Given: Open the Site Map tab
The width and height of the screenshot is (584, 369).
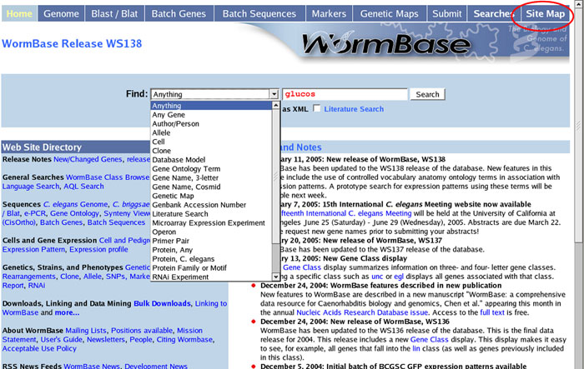Looking at the screenshot, I should point(546,14).
